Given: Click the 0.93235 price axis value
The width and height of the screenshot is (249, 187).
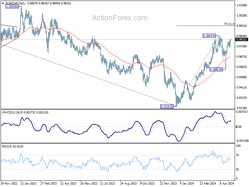Looking at the screenshot, I should pos(242,98).
